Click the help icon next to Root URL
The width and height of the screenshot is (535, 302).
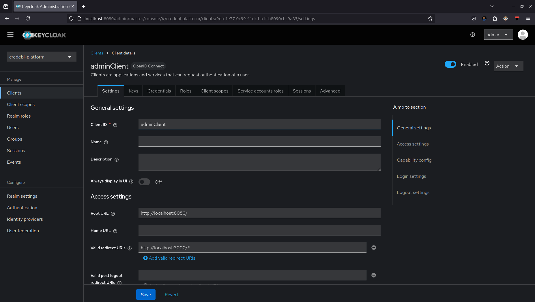click(x=113, y=214)
